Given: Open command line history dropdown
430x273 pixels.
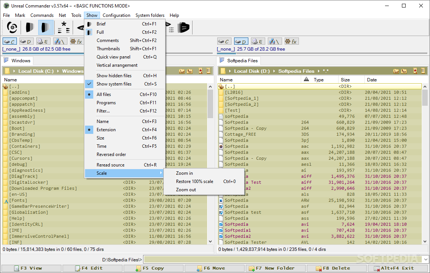Looking at the screenshot, I should tap(426, 259).
